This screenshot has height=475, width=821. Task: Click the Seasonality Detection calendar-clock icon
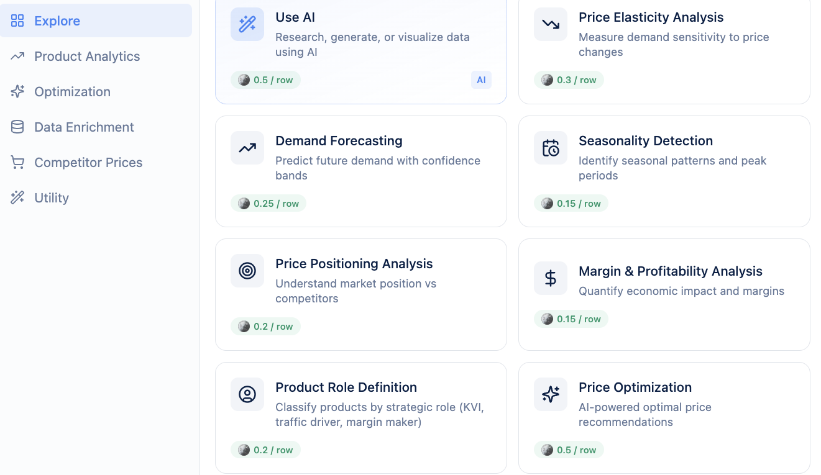click(x=550, y=148)
